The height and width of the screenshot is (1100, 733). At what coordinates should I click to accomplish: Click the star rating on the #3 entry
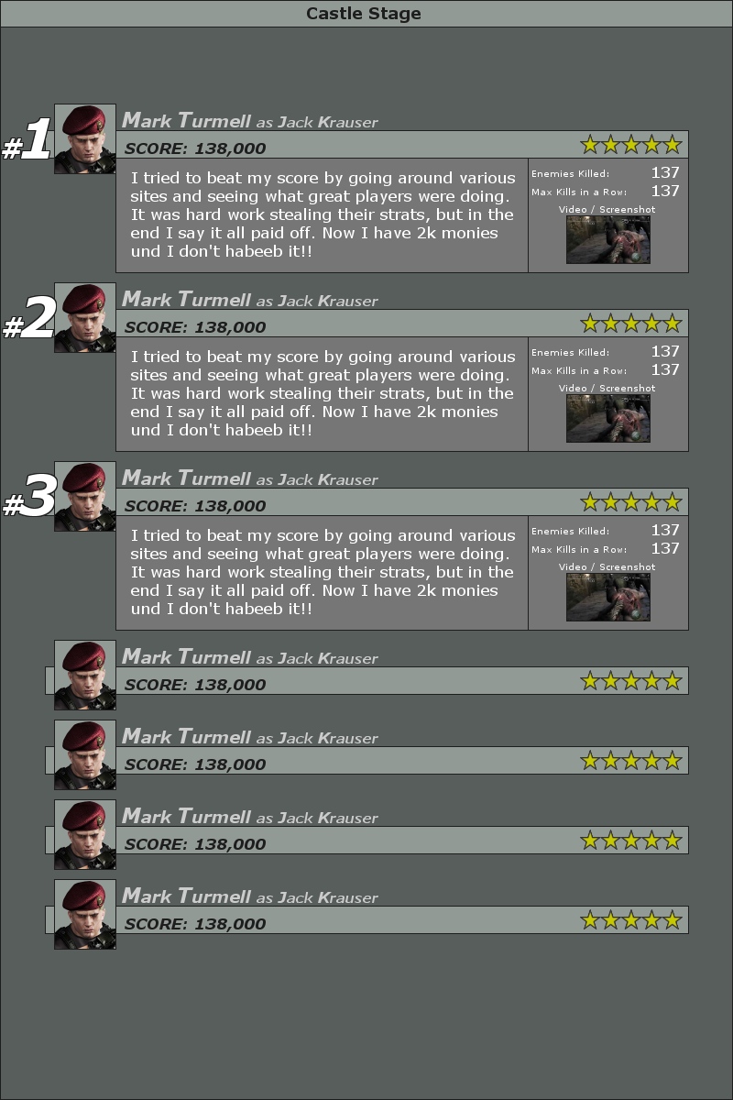pyautogui.click(x=631, y=501)
